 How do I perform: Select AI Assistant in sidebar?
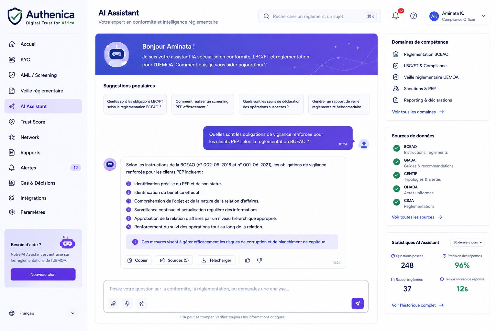click(x=43, y=106)
